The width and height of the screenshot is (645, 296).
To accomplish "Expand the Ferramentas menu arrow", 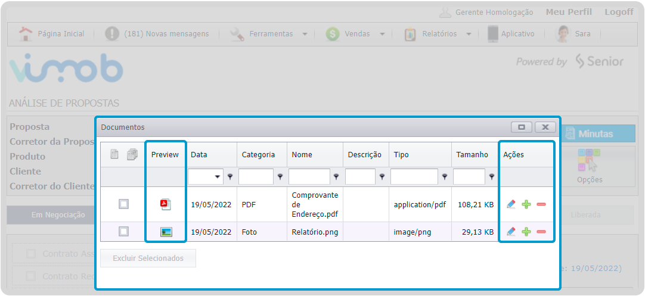I will pyautogui.click(x=305, y=34).
